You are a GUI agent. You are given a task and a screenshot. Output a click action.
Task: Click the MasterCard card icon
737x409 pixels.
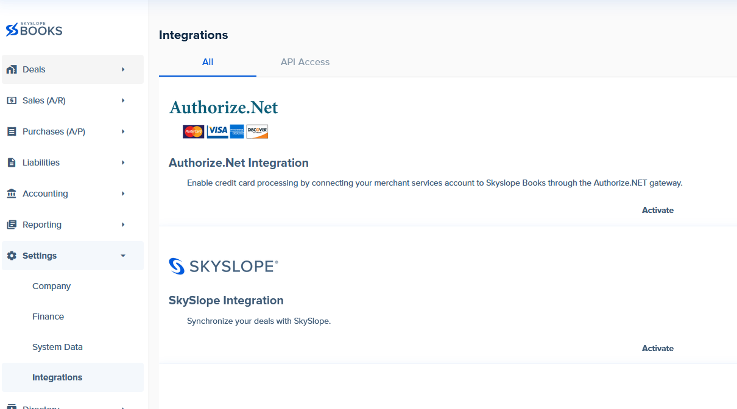click(194, 131)
